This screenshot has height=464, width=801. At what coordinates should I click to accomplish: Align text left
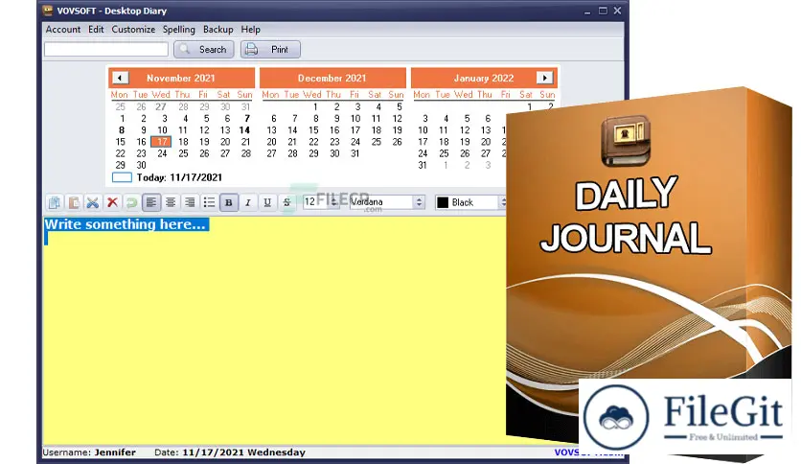point(150,202)
